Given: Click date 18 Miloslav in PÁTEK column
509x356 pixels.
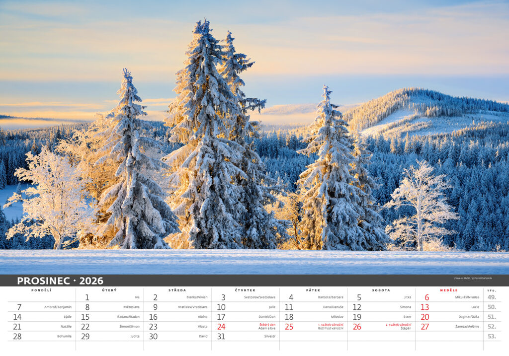Looking at the screenshot, I should [289, 317].
